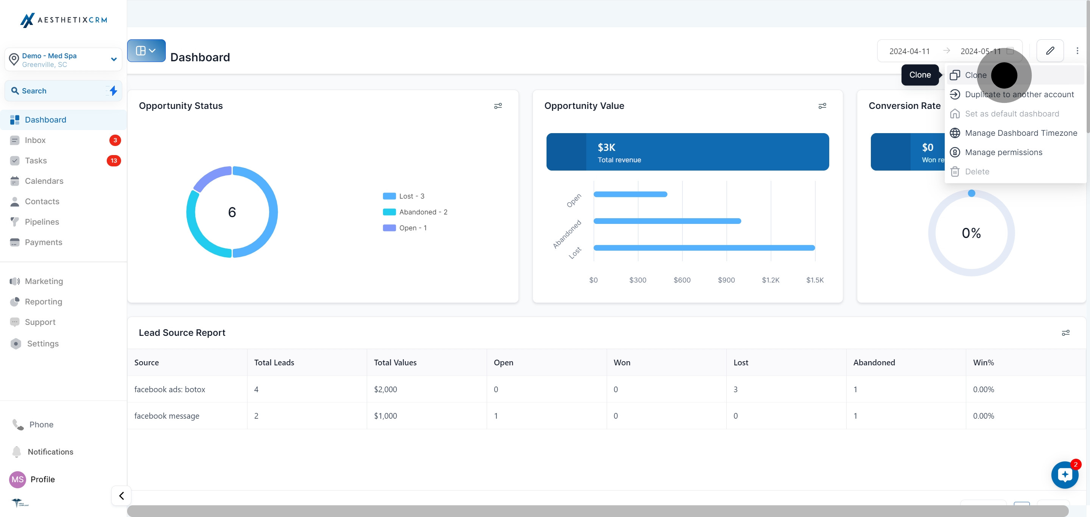This screenshot has height=517, width=1090.
Task: Click the lightning bolt quick actions icon
Action: pos(113,90)
